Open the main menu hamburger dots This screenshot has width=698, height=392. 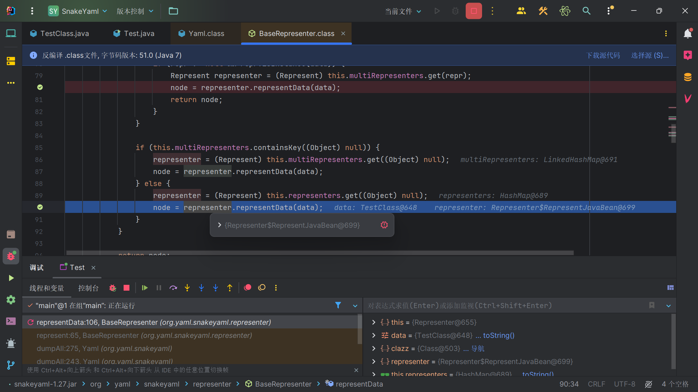[32, 11]
